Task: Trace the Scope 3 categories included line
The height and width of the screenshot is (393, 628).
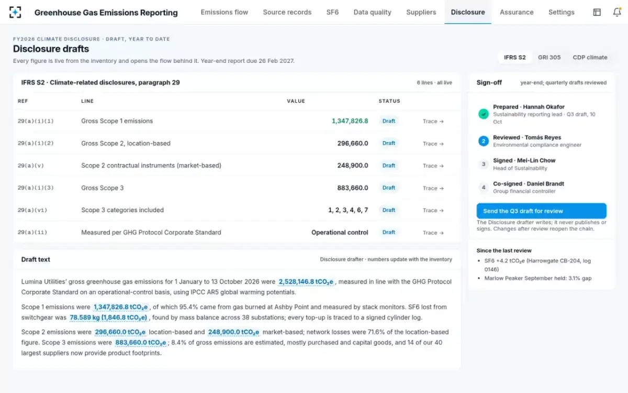Action: point(433,210)
